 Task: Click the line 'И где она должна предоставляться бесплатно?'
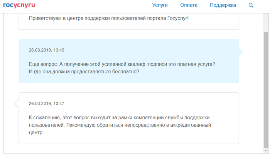point(84,71)
